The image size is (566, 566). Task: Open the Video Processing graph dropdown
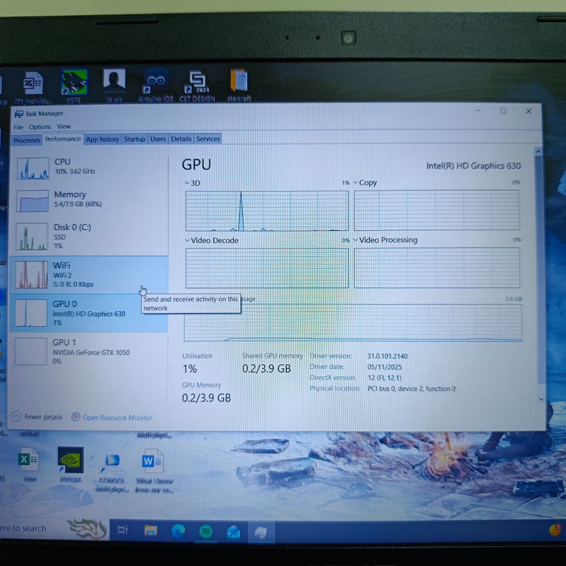pyautogui.click(x=385, y=240)
